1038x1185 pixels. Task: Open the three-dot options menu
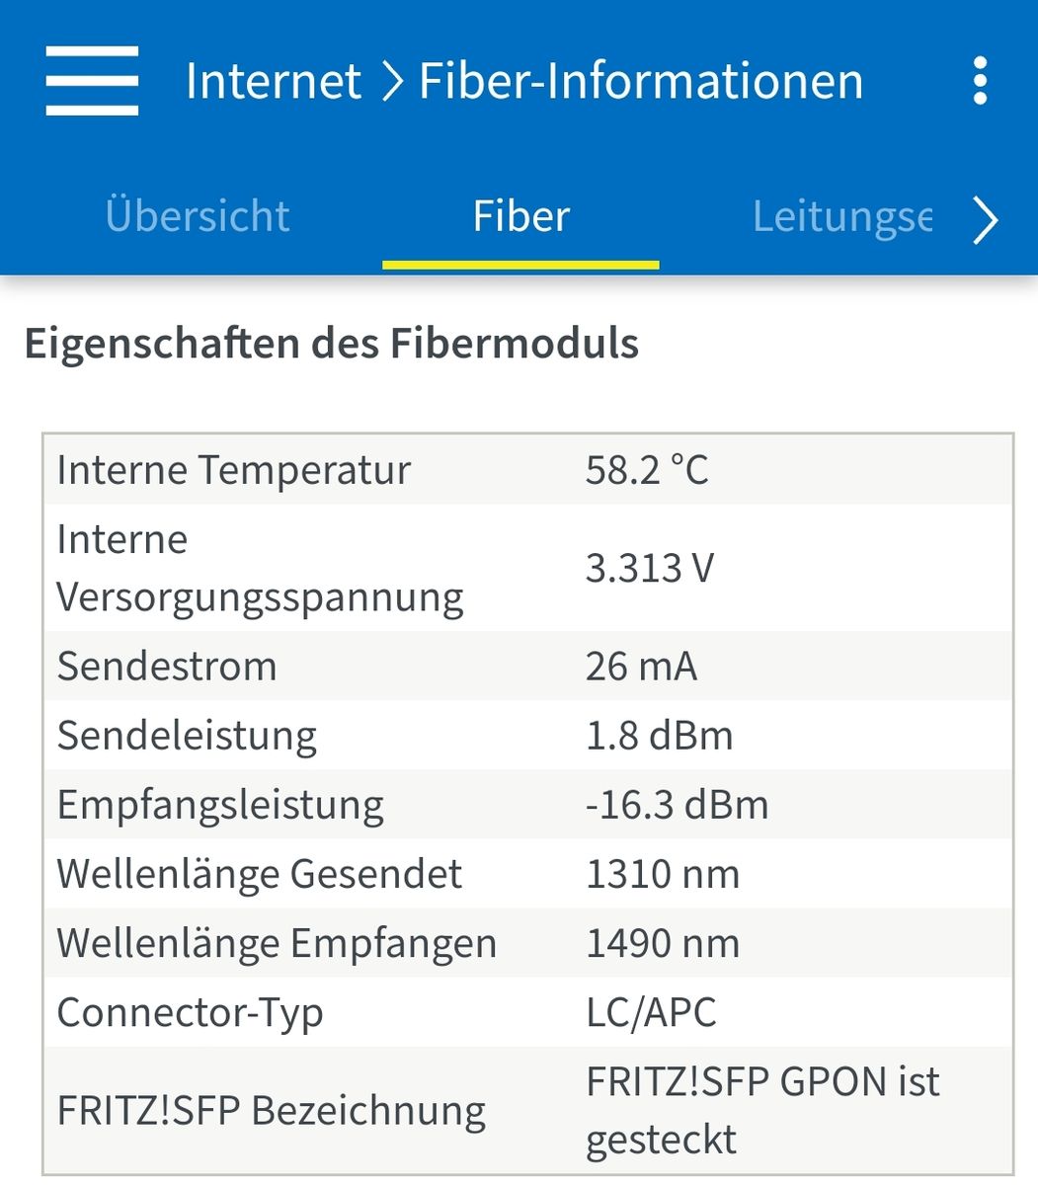tap(980, 81)
